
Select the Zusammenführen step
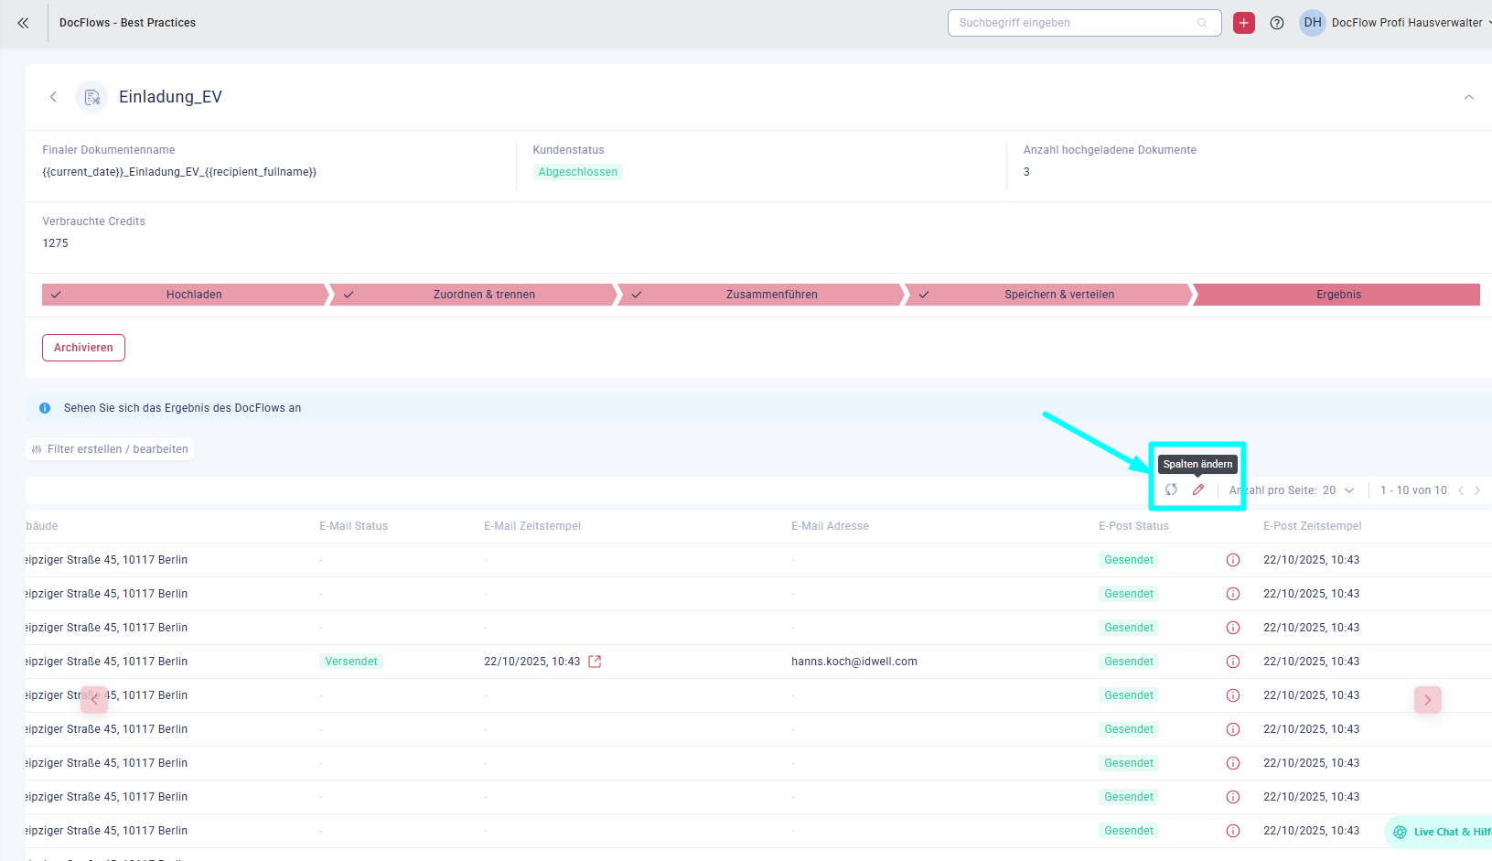point(771,295)
